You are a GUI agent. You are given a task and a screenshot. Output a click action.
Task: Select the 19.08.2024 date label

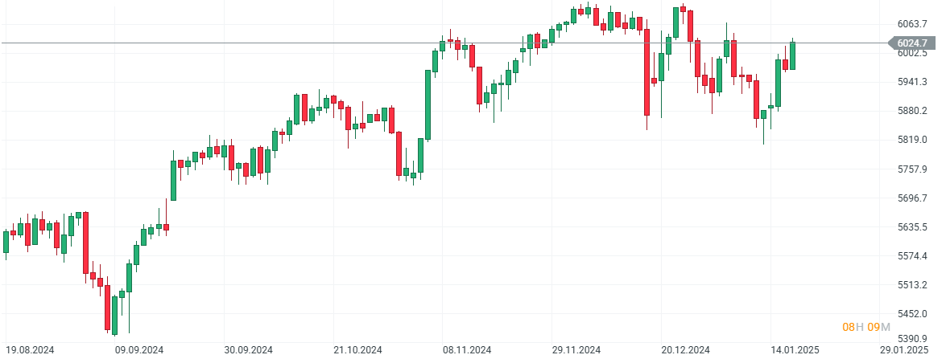click(31, 350)
